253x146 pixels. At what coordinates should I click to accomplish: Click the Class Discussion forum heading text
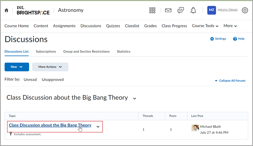pos(67,98)
